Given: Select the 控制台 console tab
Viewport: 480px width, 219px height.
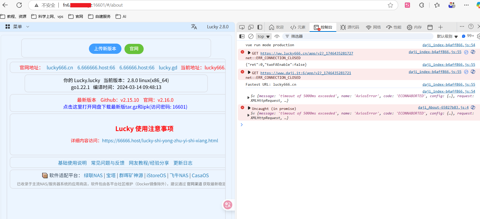Looking at the screenshot, I should (x=323, y=27).
